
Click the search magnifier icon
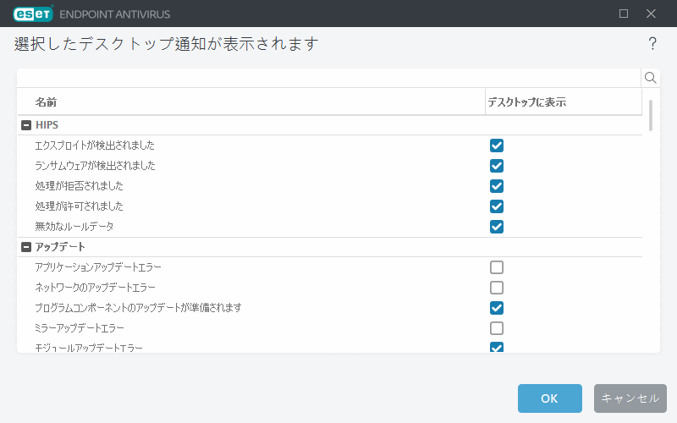point(650,78)
